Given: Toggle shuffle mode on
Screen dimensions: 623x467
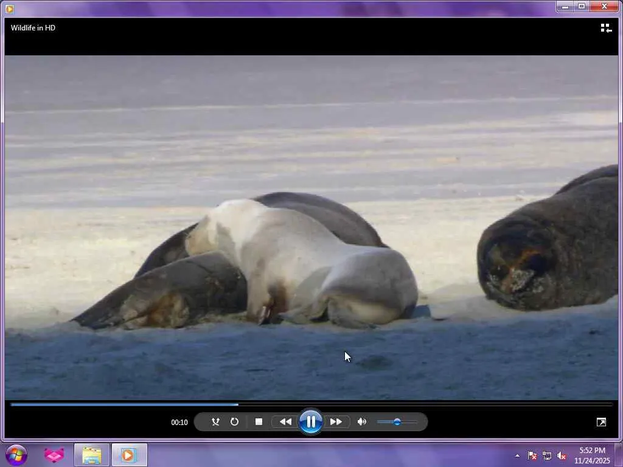Looking at the screenshot, I should pos(215,421).
